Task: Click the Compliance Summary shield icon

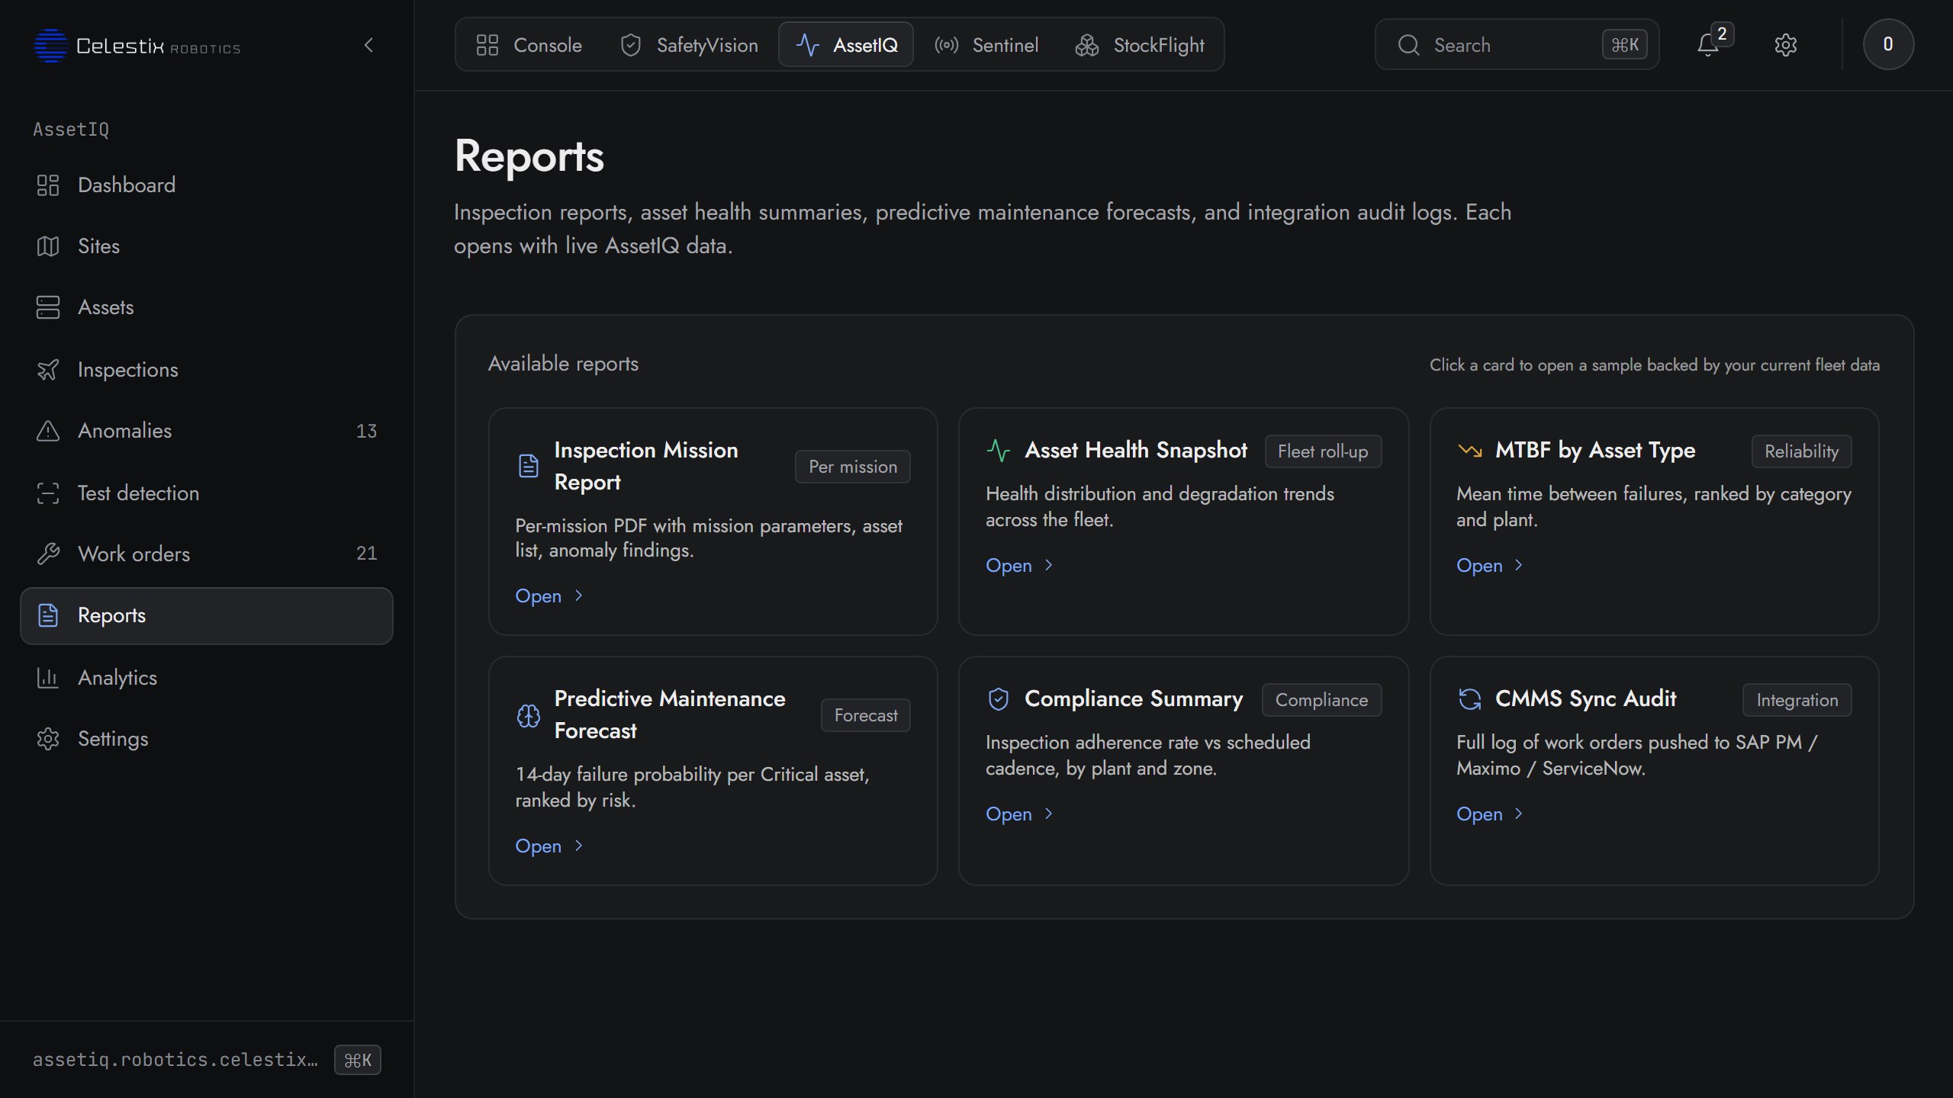Action: [998, 699]
